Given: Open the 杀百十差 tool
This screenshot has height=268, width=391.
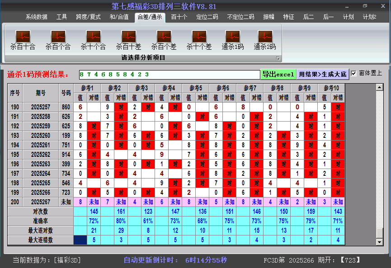Looking at the screenshot, I should (128, 38).
